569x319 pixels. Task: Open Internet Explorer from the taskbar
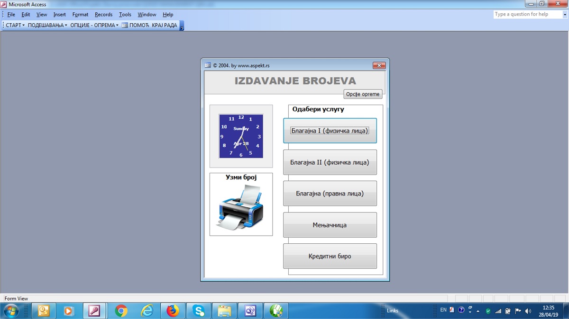coord(147,311)
